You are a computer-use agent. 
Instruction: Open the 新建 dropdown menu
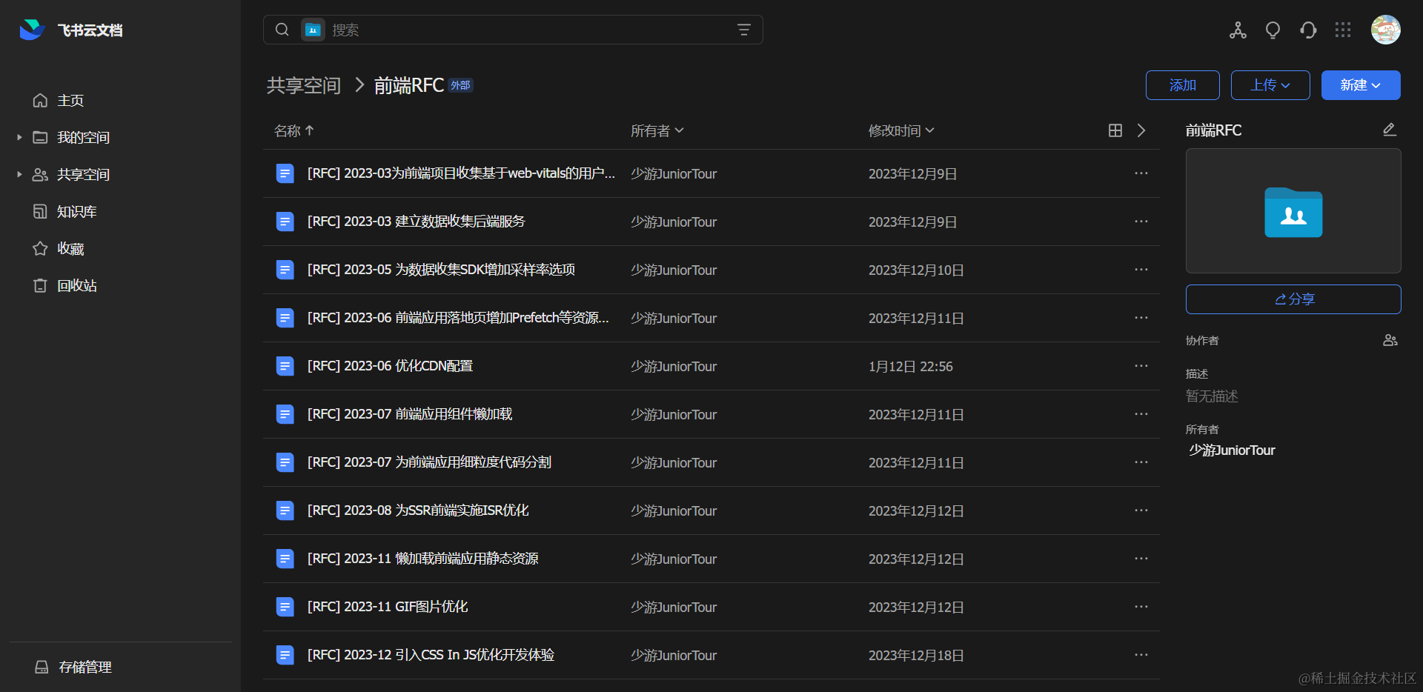[1360, 85]
